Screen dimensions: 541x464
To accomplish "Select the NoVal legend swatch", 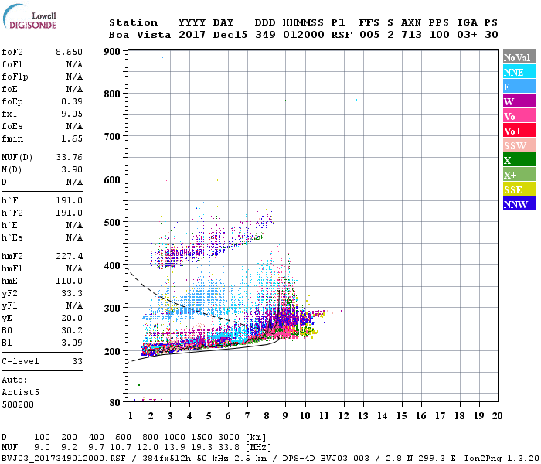I will 518,57.
